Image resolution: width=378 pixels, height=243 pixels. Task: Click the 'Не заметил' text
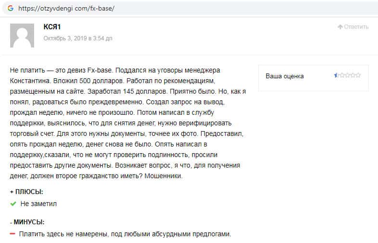(x=38, y=204)
